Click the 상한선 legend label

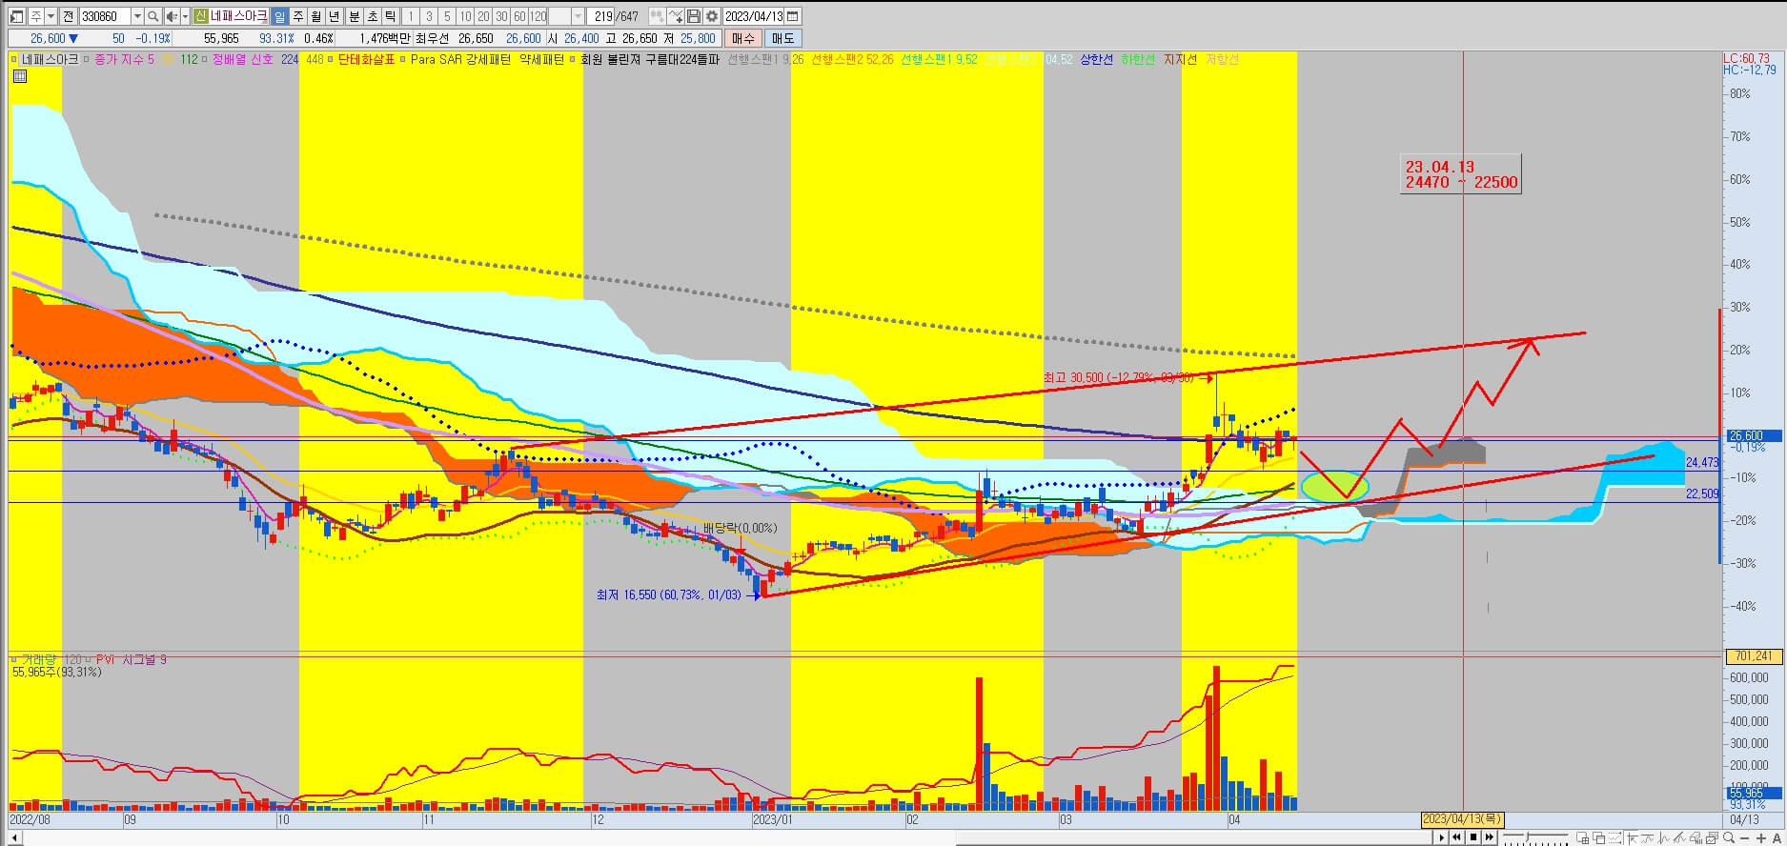point(1096,59)
